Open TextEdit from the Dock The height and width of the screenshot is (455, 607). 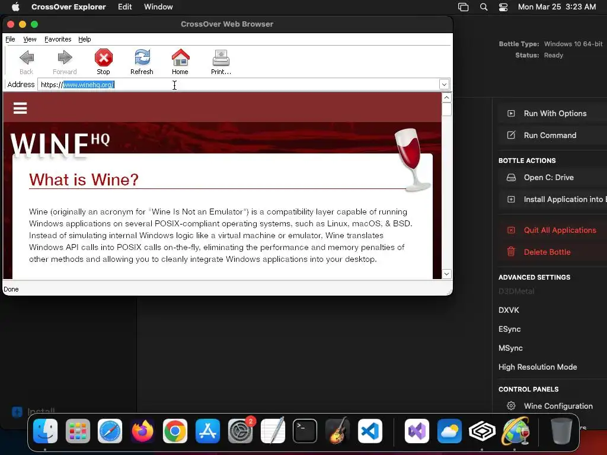click(273, 431)
